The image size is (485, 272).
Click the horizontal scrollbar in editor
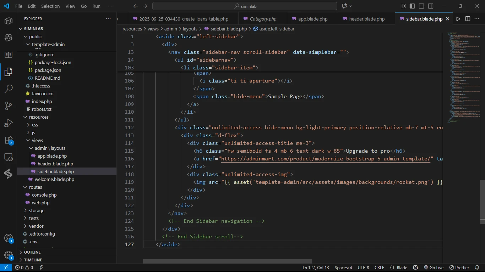[227, 261]
